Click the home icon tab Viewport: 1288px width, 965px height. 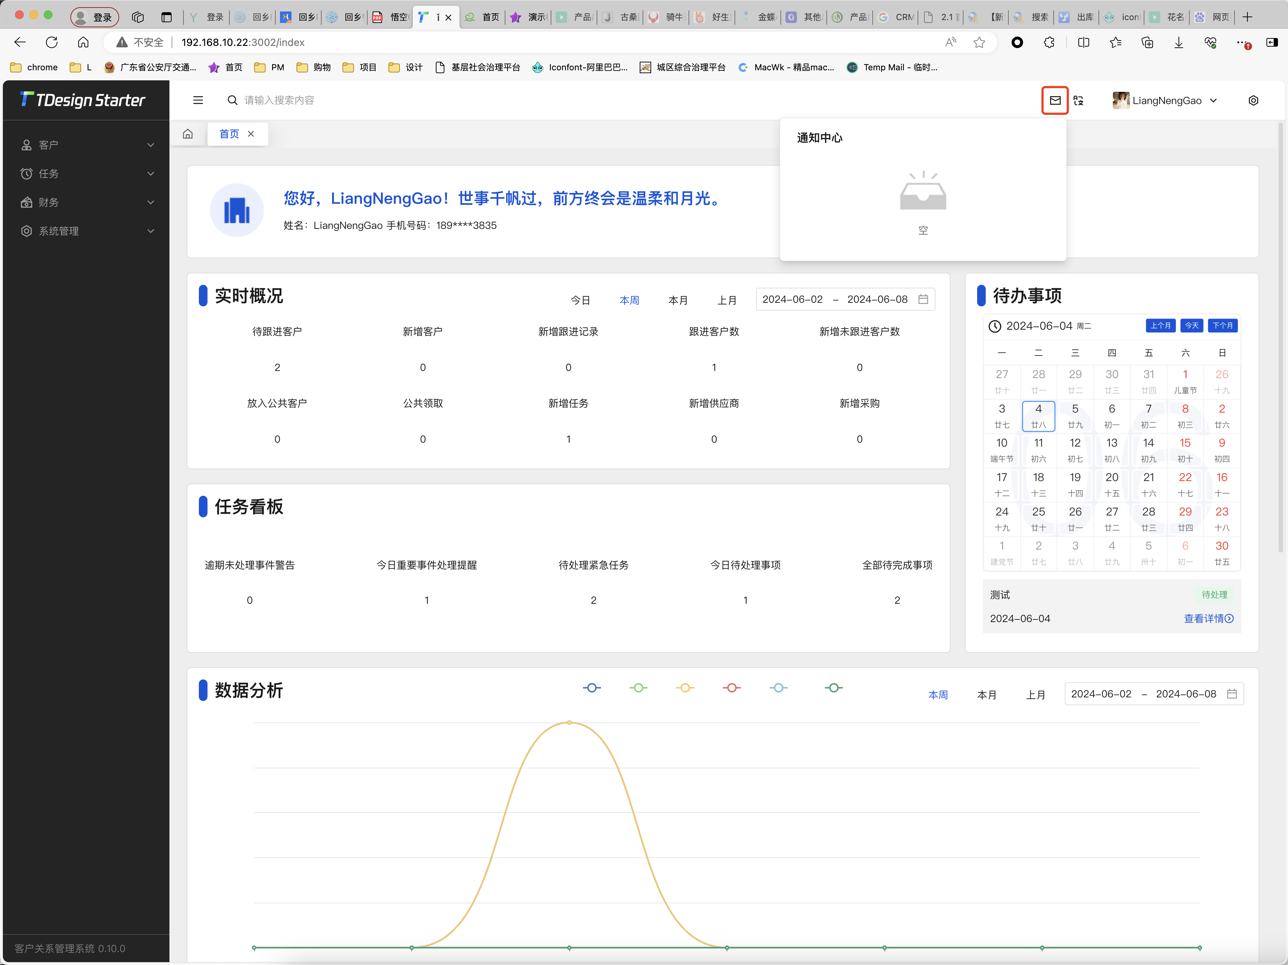click(187, 134)
